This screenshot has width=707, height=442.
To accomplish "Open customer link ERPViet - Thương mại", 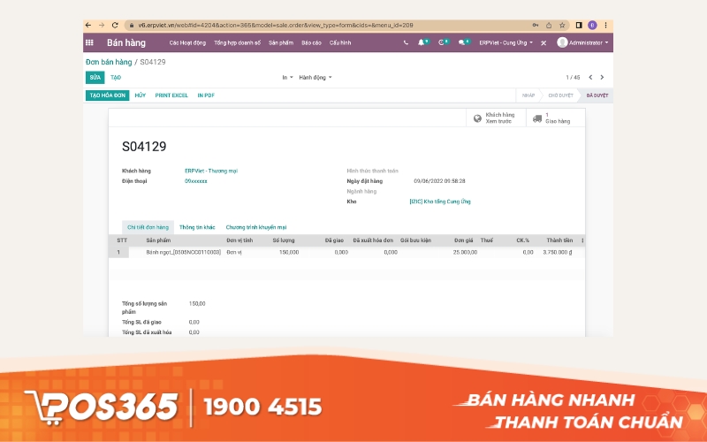I will (211, 171).
